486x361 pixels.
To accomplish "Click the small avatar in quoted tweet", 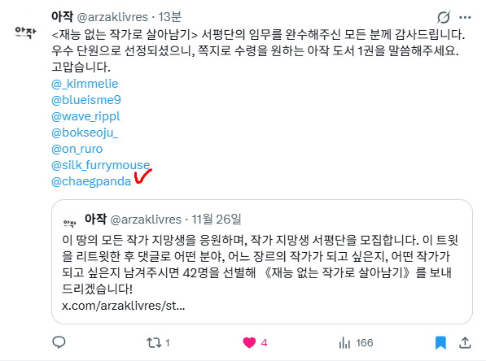I will tap(69, 223).
